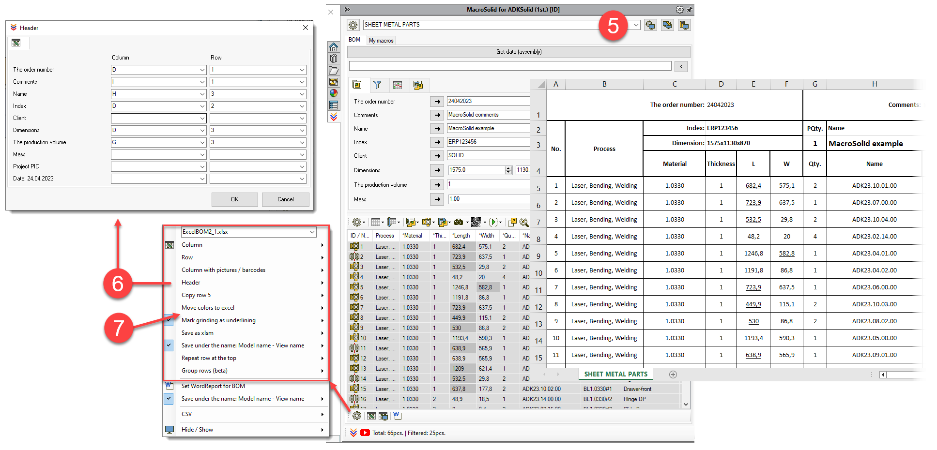Click the magnifier search icon in BOM toolbar

click(x=524, y=222)
